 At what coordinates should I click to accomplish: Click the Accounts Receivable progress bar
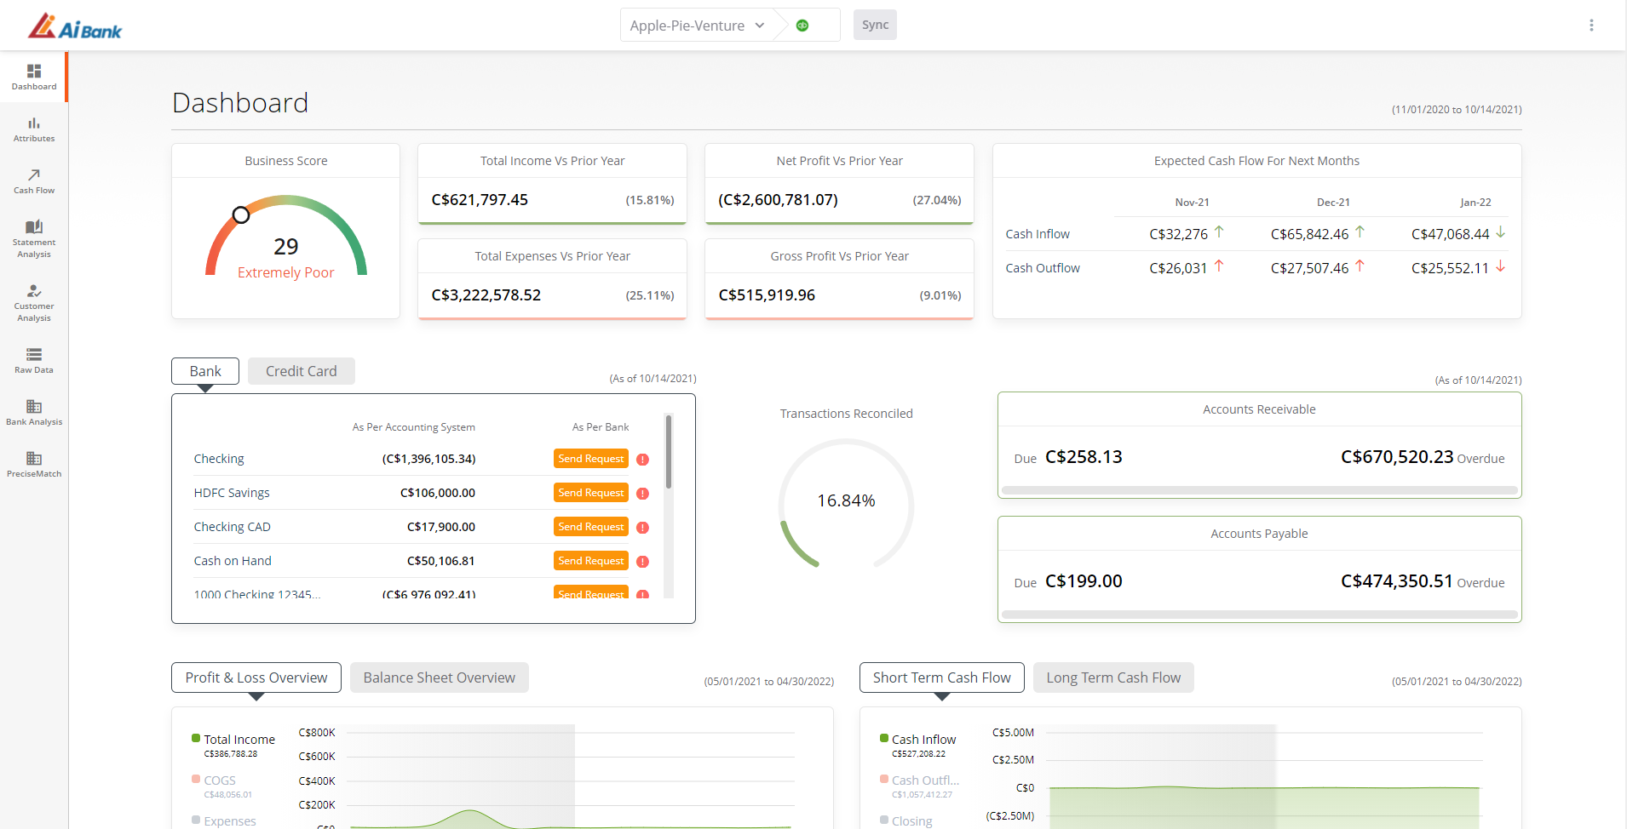(x=1259, y=490)
